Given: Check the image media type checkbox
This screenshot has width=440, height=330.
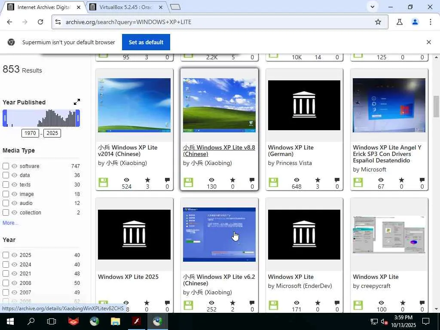Looking at the screenshot, I should click(6, 194).
